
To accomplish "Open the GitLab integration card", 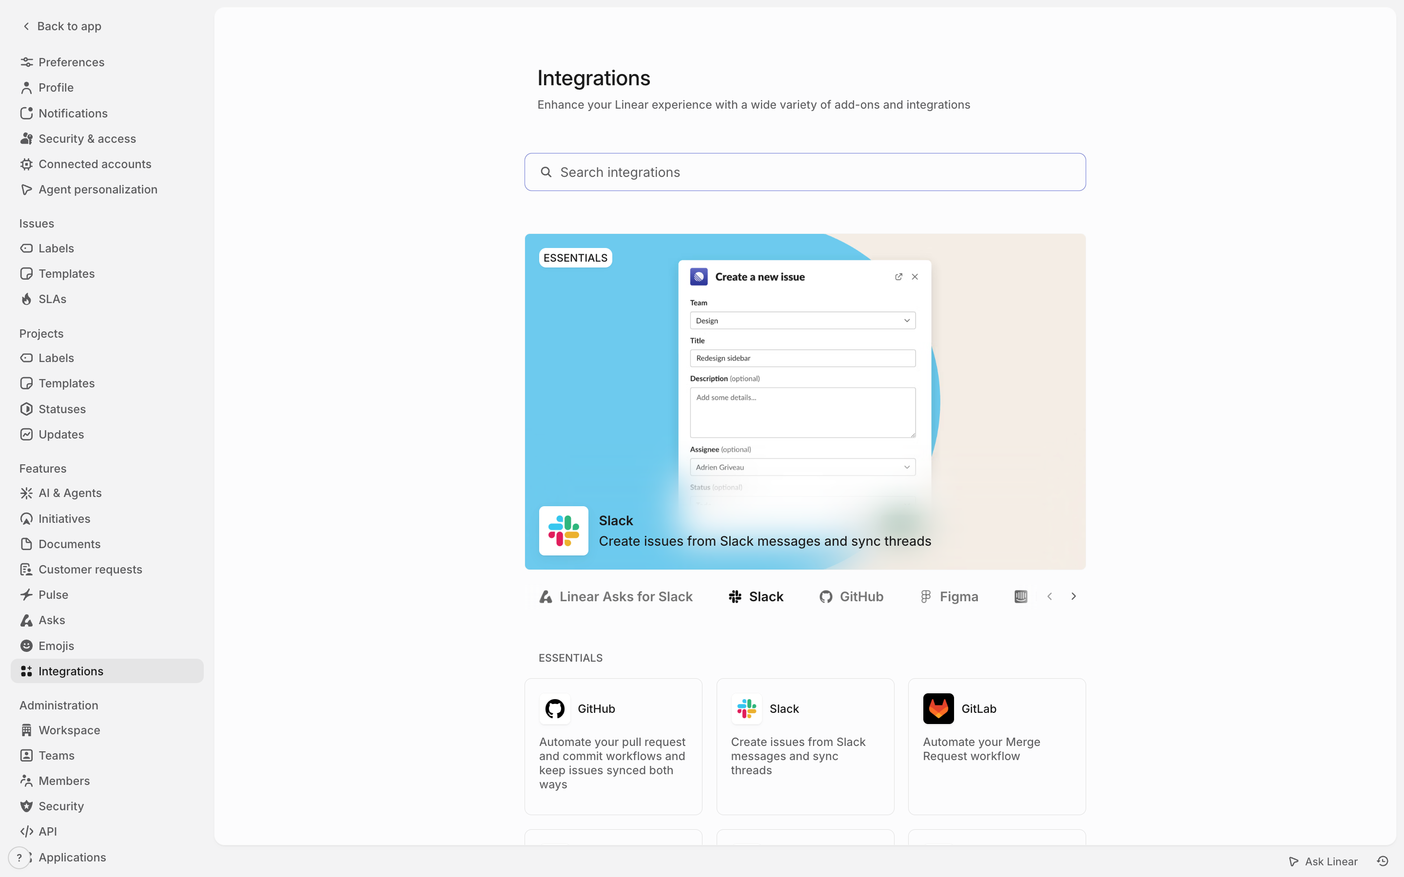I will click(997, 746).
